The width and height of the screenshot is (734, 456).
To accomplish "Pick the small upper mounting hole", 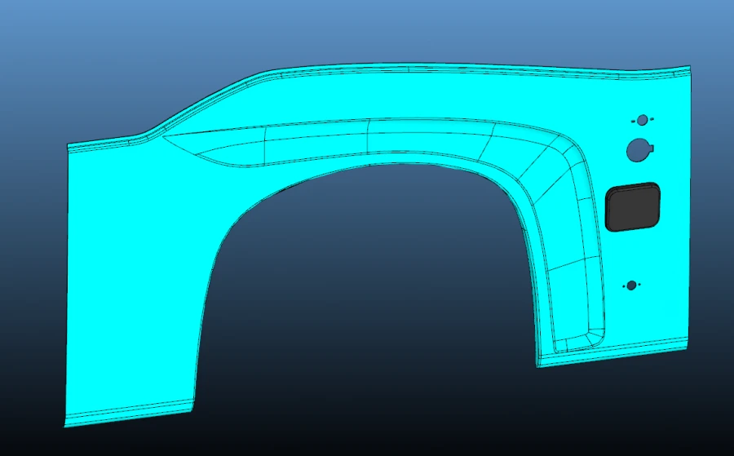I will (642, 120).
